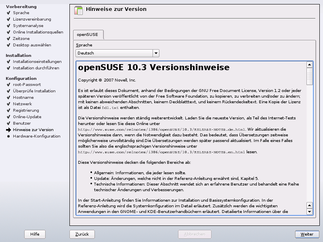This screenshot has width=323, height=242.
Task: Click the checkmark beside Installation durchführen
Action: 8,68
